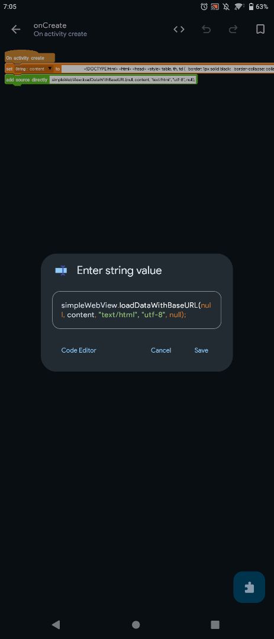Tap the dialog's text field icon
The width and height of the screenshot is (274, 639).
click(x=61, y=270)
